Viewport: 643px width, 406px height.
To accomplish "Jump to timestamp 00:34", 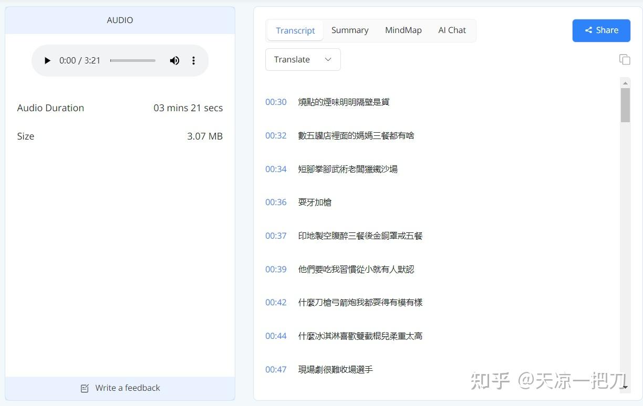I will pyautogui.click(x=276, y=169).
